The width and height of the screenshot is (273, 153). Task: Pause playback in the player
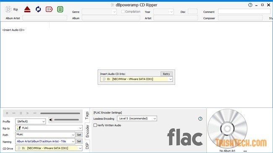coord(21,113)
